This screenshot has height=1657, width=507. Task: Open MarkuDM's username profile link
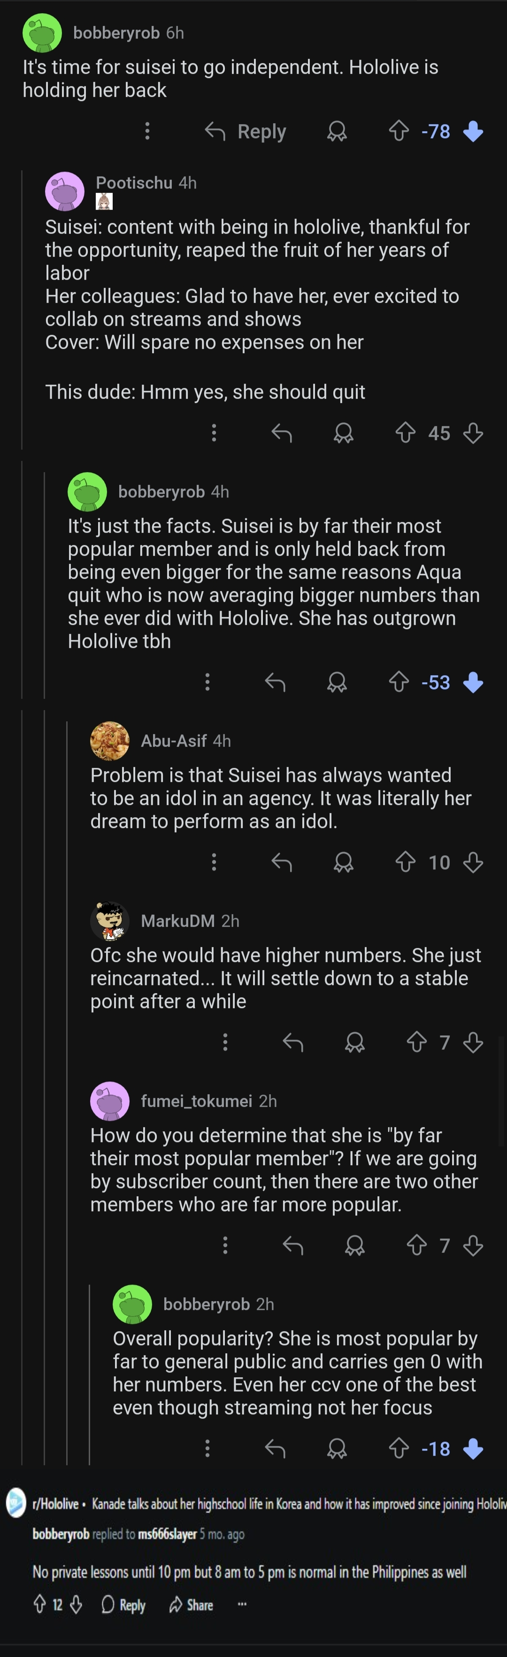[x=177, y=921]
